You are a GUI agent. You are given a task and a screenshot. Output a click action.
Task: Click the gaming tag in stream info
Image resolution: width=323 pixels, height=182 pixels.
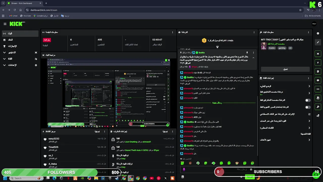click(282, 48)
